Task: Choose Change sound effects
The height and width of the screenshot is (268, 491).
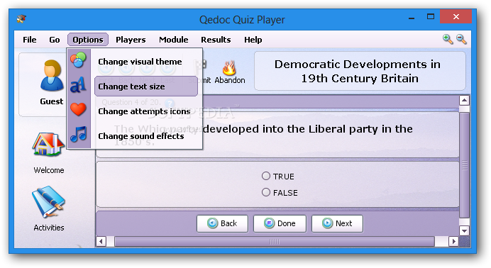Action: [141, 136]
